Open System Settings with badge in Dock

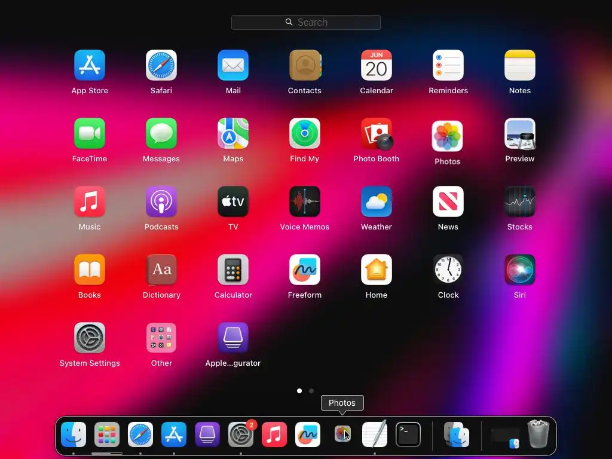(x=241, y=434)
